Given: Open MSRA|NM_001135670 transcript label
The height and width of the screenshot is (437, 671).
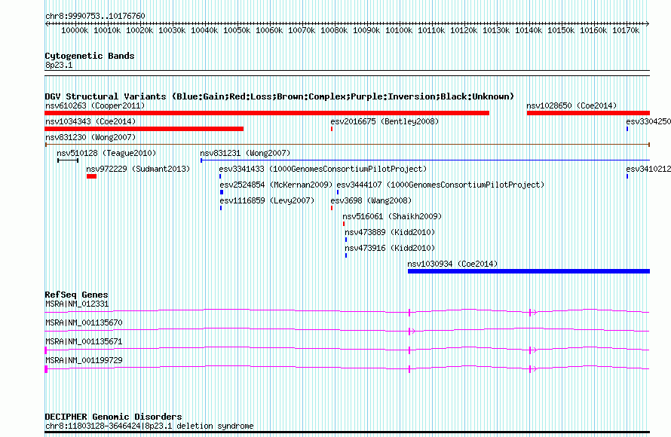Looking at the screenshot, I should click(84, 322).
